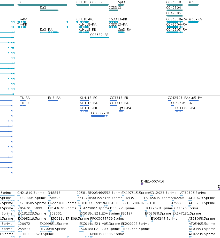Viewport: 220px width, 238px height.
Task: Select protein KLHL18-PB
Action: pyautogui.click(x=84, y=111)
